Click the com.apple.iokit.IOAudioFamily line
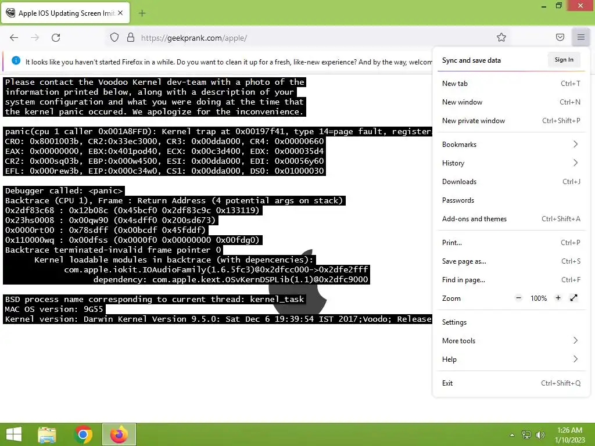The width and height of the screenshot is (595, 446). (216, 269)
